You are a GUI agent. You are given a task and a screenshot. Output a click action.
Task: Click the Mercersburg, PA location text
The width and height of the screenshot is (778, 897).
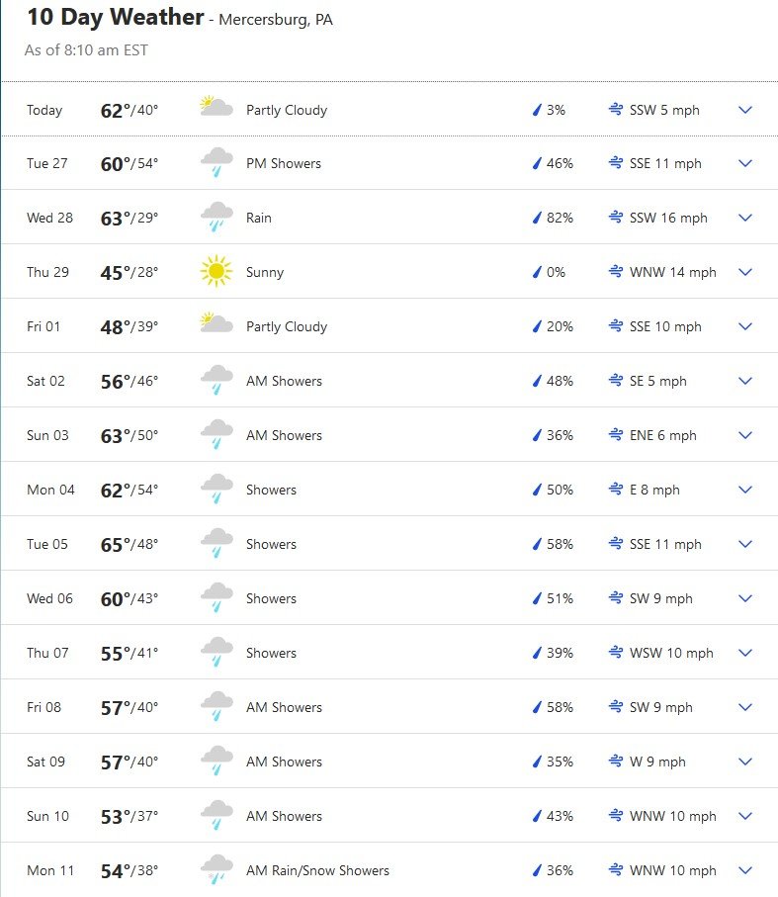(276, 20)
